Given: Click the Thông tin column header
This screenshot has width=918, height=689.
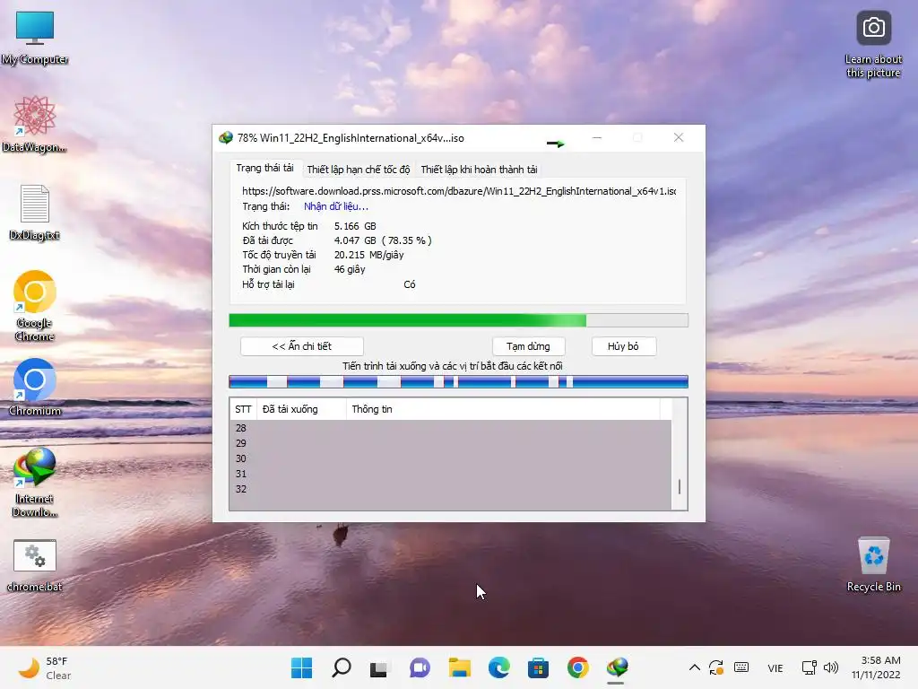Looking at the screenshot, I should 503,409.
